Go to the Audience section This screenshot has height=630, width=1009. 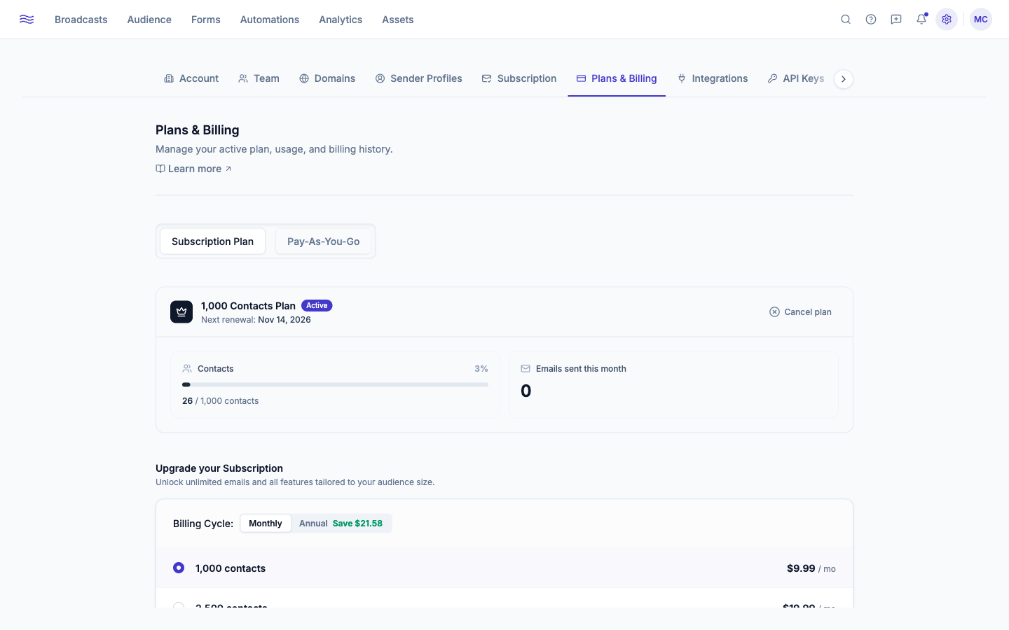[x=149, y=20]
